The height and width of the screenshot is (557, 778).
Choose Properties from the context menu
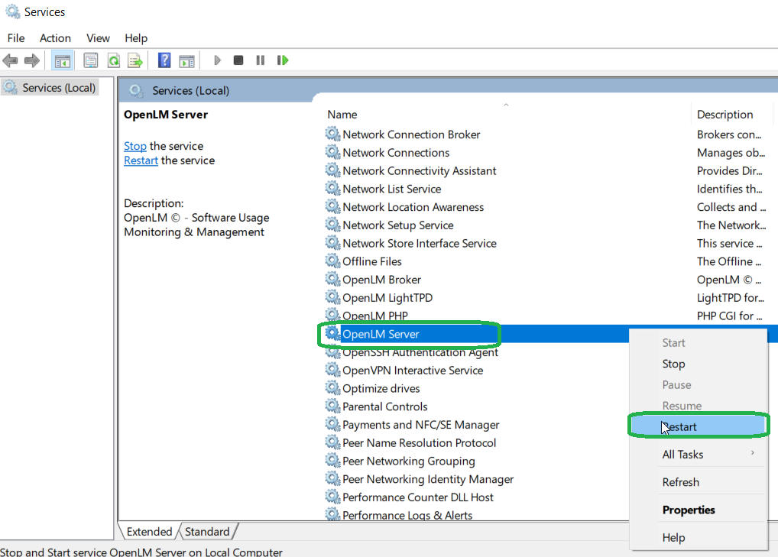pos(689,510)
